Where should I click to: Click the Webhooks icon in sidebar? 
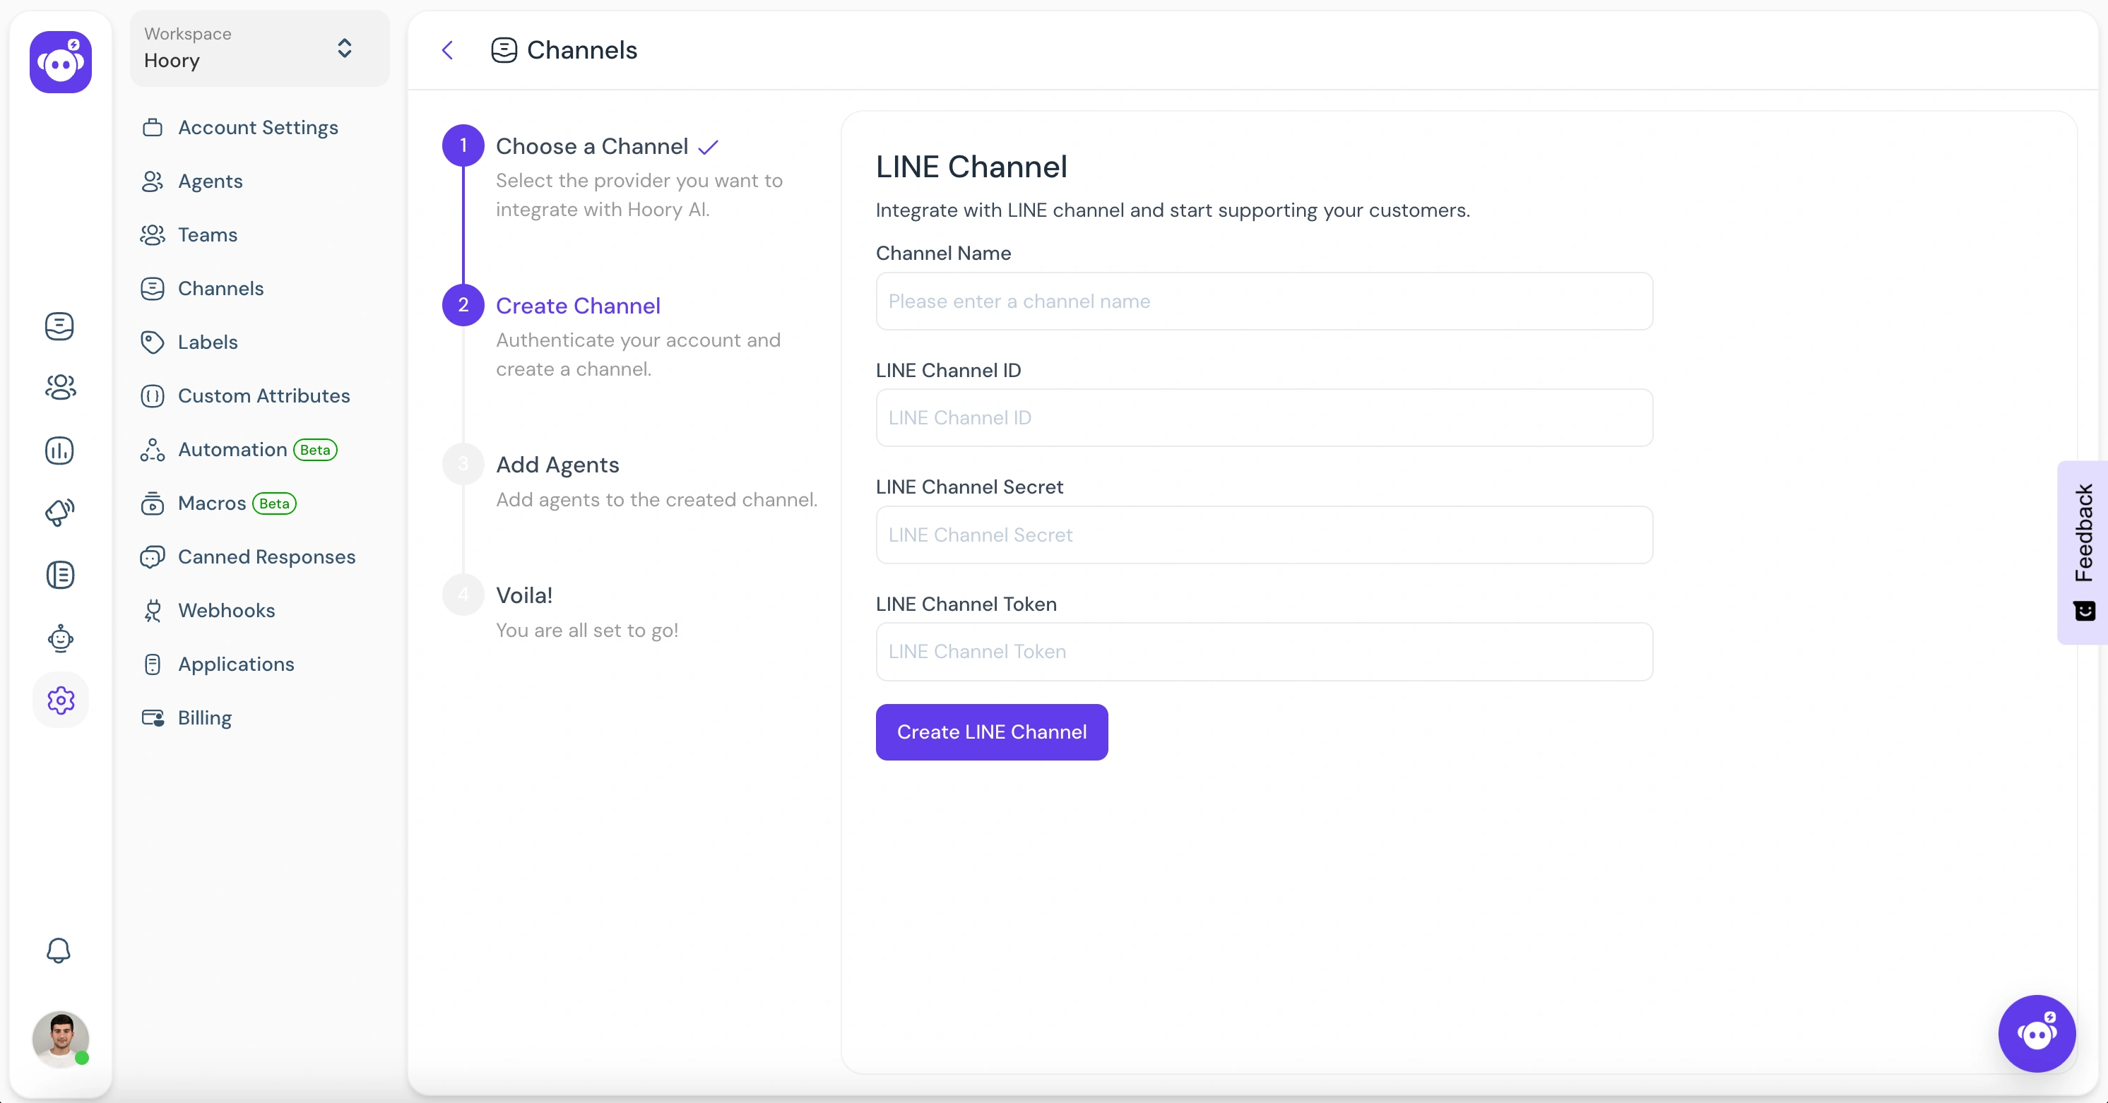152,609
